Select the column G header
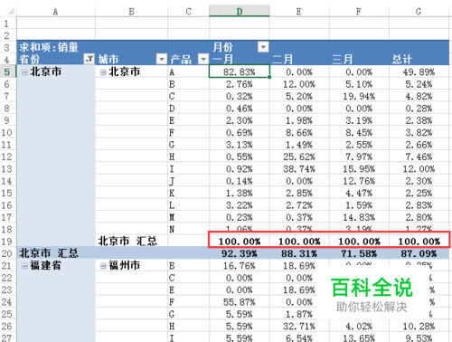The height and width of the screenshot is (342, 452). pyautogui.click(x=419, y=12)
